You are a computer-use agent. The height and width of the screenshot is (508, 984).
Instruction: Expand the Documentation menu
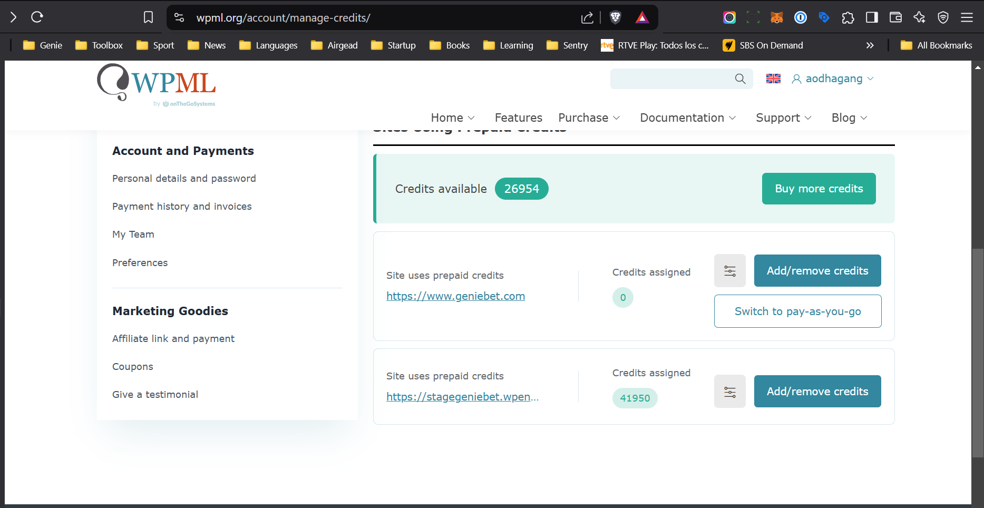pyautogui.click(x=688, y=118)
